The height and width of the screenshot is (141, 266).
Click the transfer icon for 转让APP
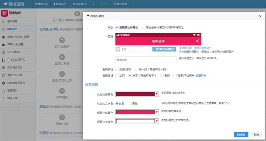click(x=4, y=98)
